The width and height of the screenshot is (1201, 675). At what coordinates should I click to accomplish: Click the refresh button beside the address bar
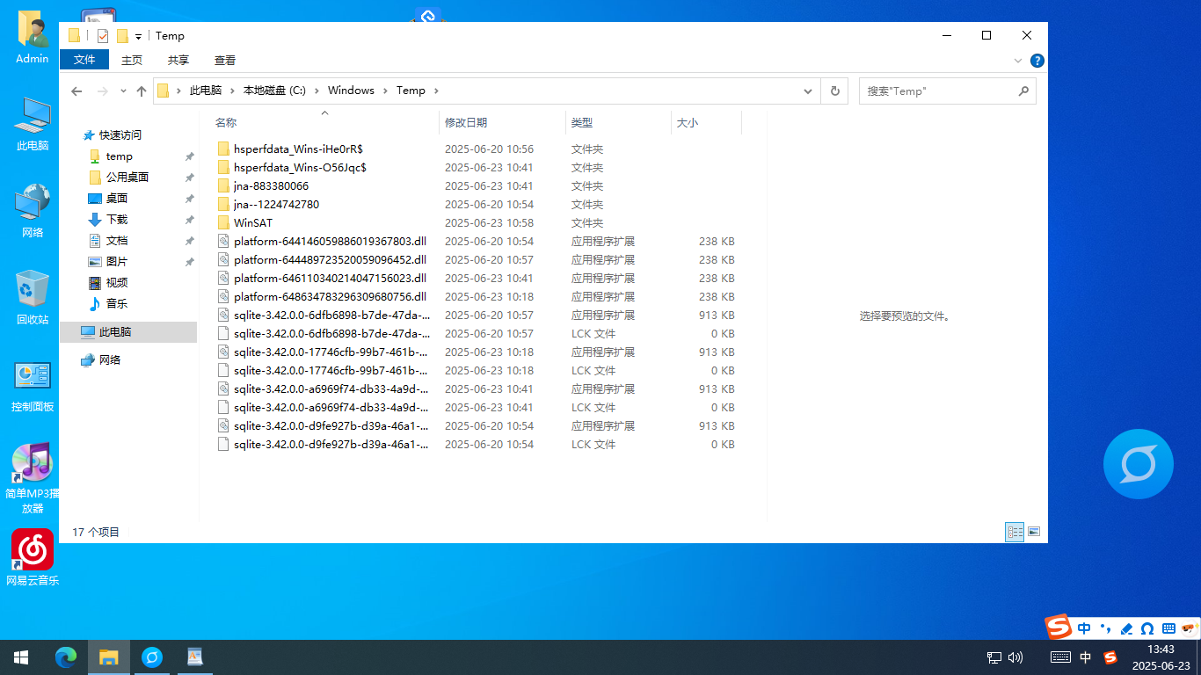pos(835,91)
